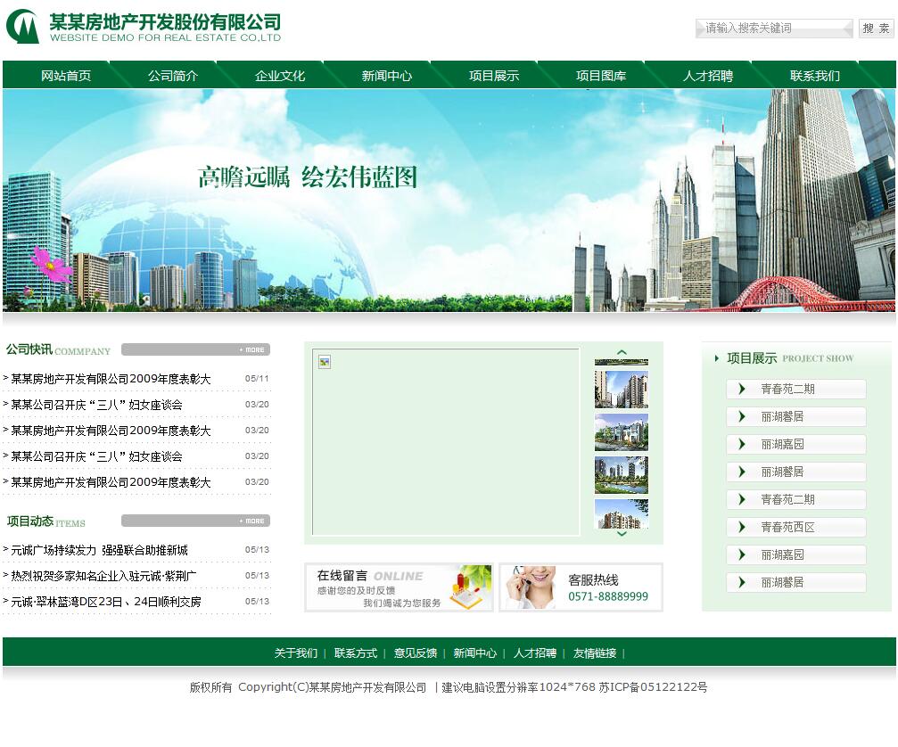Open 新闻中心 in the footer
Screen dimensions: 898x747
tap(474, 653)
